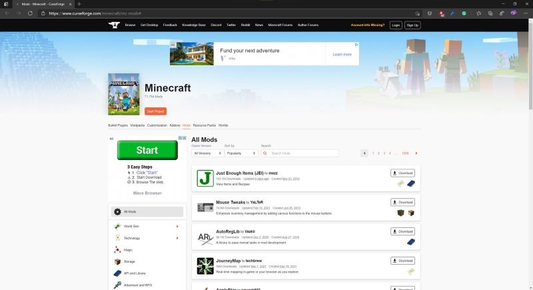Viewport: 533px width, 290px height.
Task: Switch to the Customization tab
Action: [x=157, y=125]
